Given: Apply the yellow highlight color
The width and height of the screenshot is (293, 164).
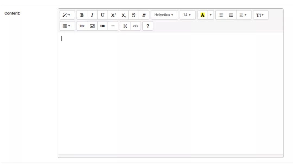Looking at the screenshot, I should pos(202,15).
